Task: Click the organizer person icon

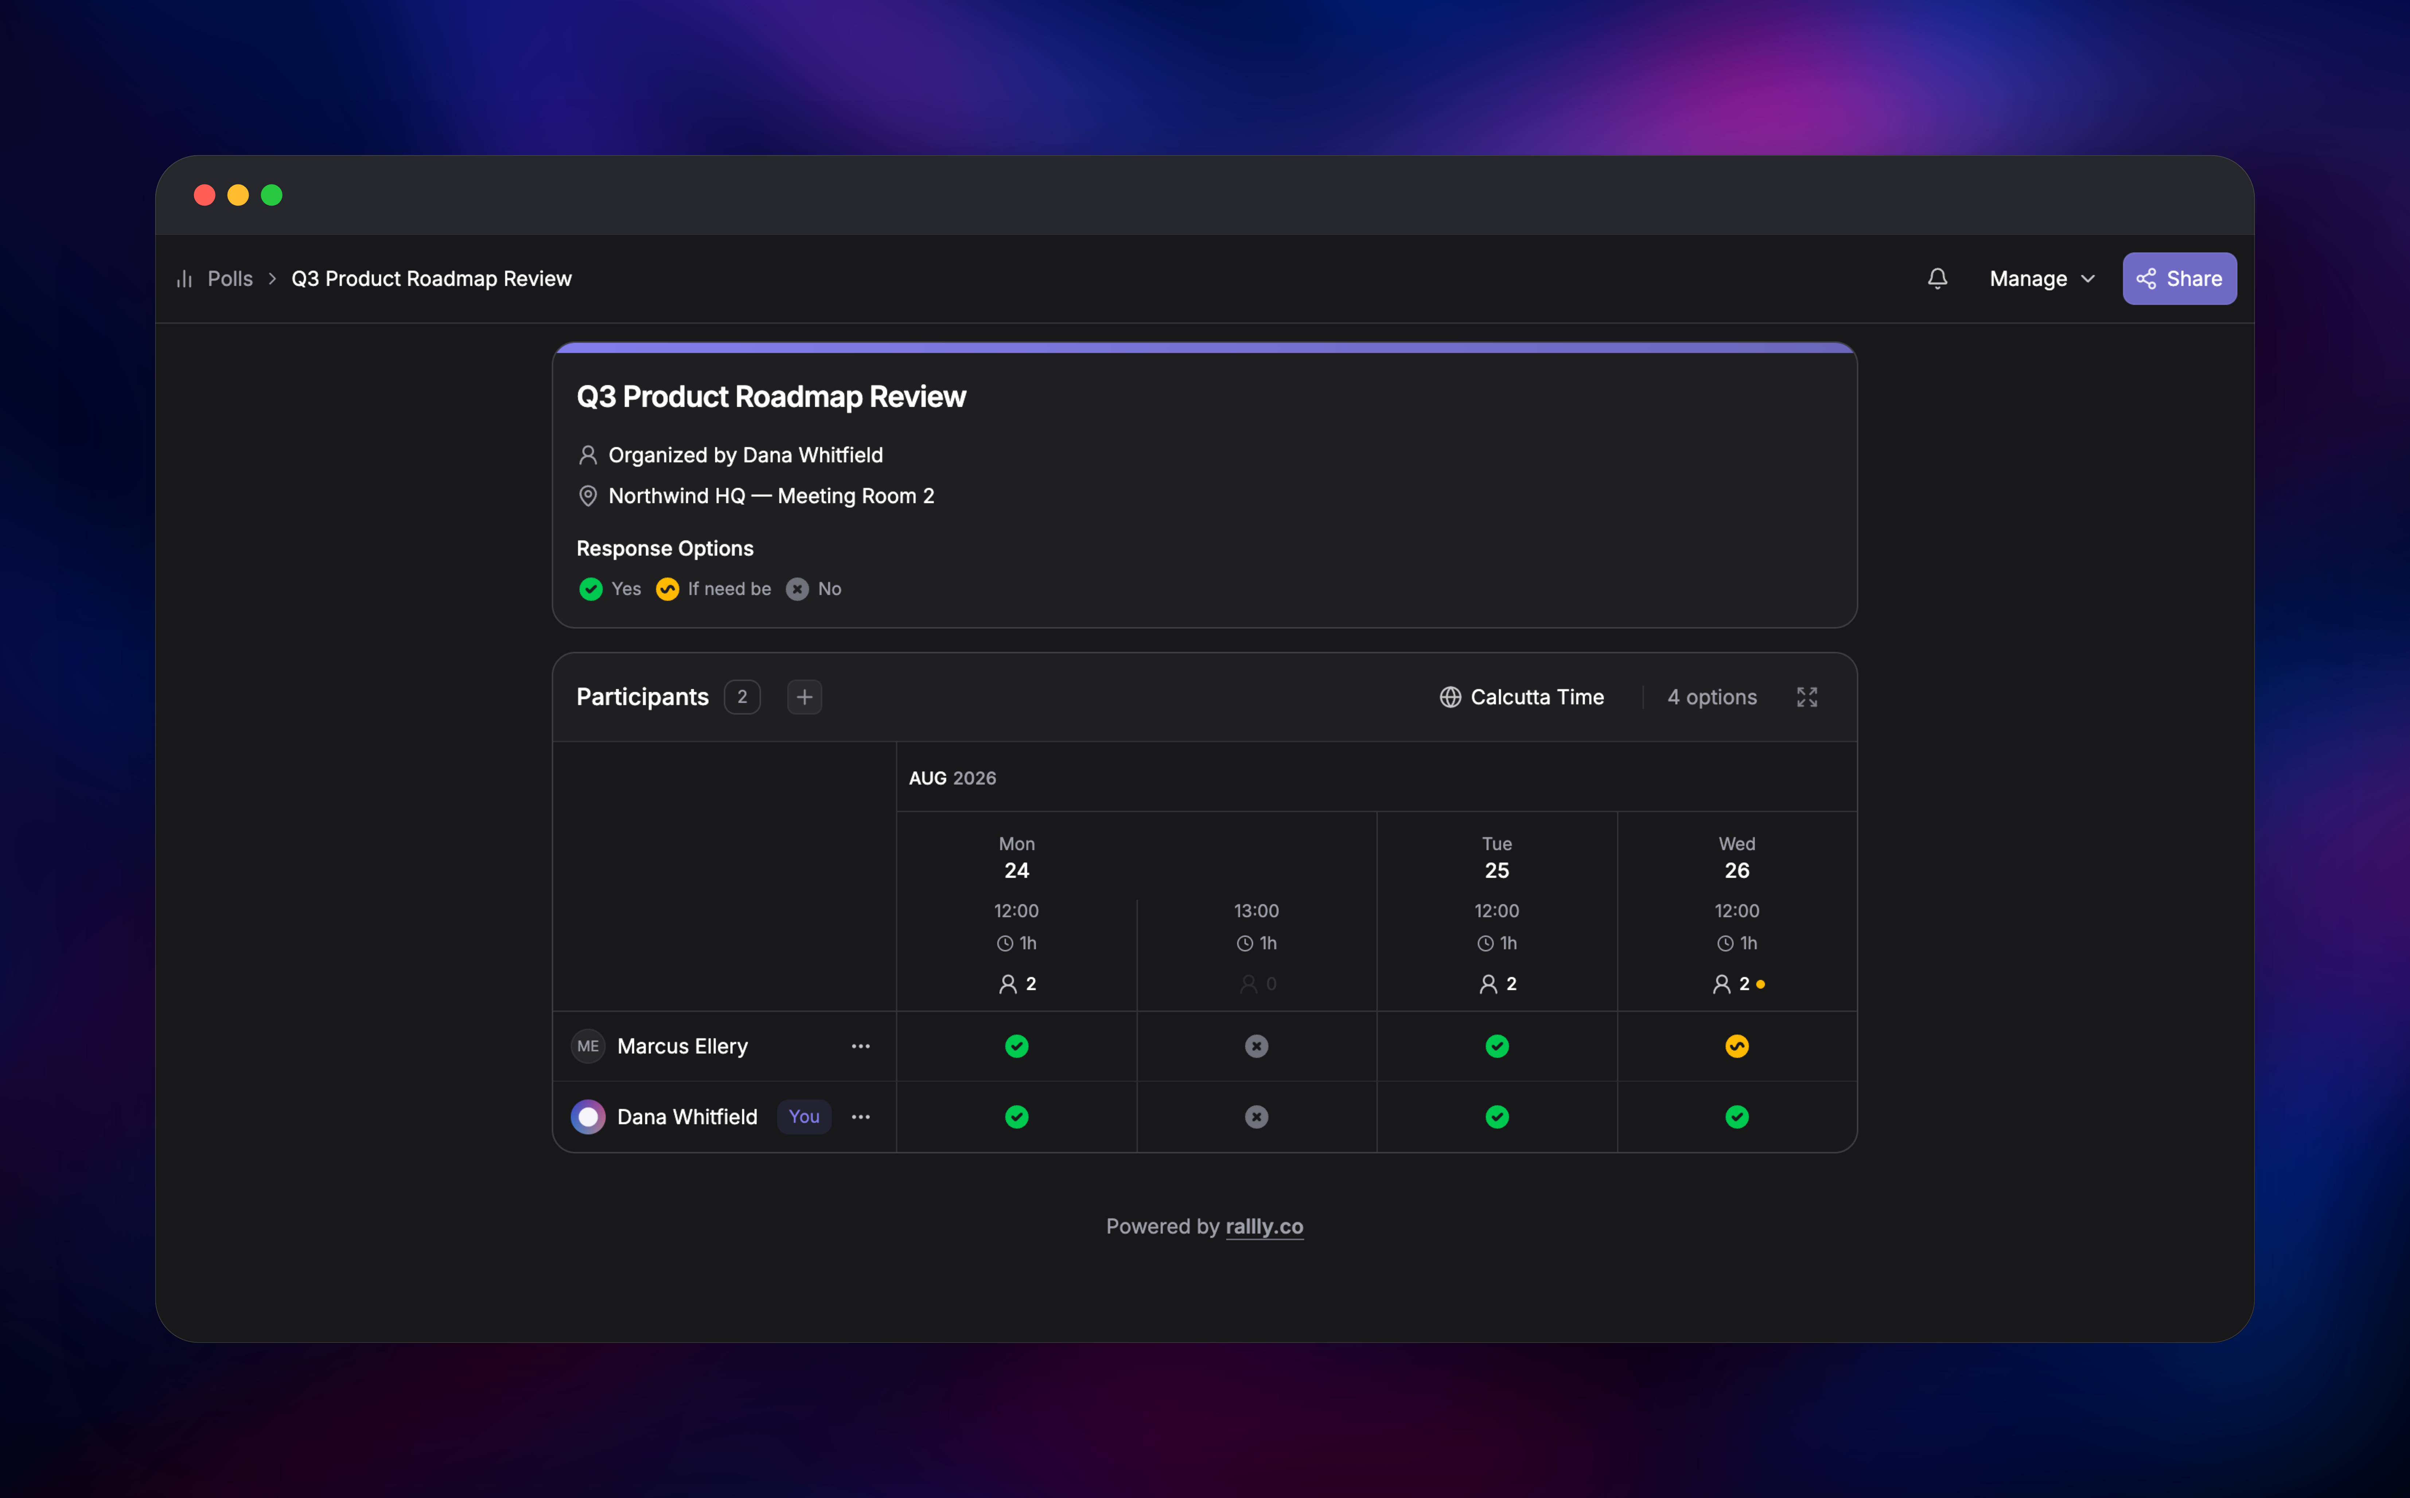Action: (x=588, y=455)
